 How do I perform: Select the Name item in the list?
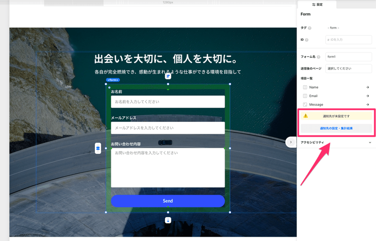pos(336,87)
